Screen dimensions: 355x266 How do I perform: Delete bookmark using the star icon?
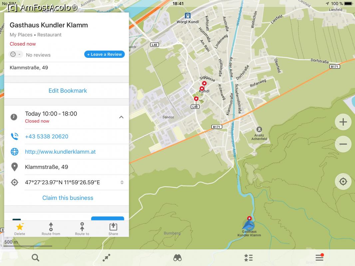click(20, 229)
